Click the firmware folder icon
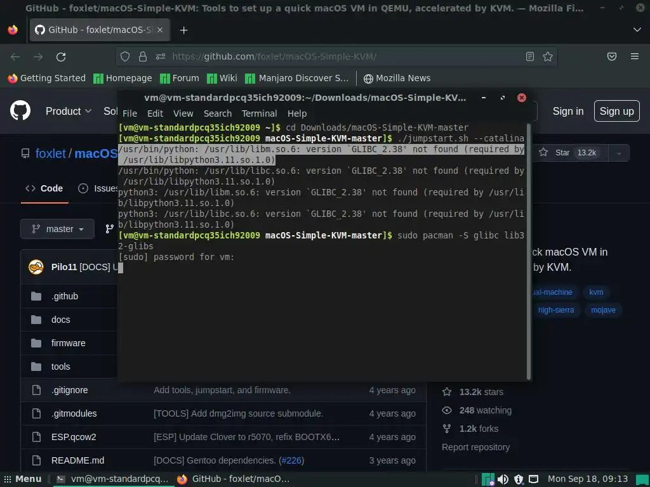The width and height of the screenshot is (650, 487). coord(36,343)
